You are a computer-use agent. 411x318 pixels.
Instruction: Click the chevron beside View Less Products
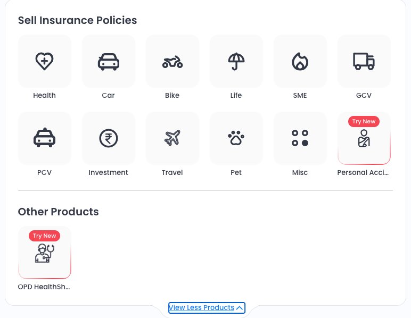click(240, 308)
